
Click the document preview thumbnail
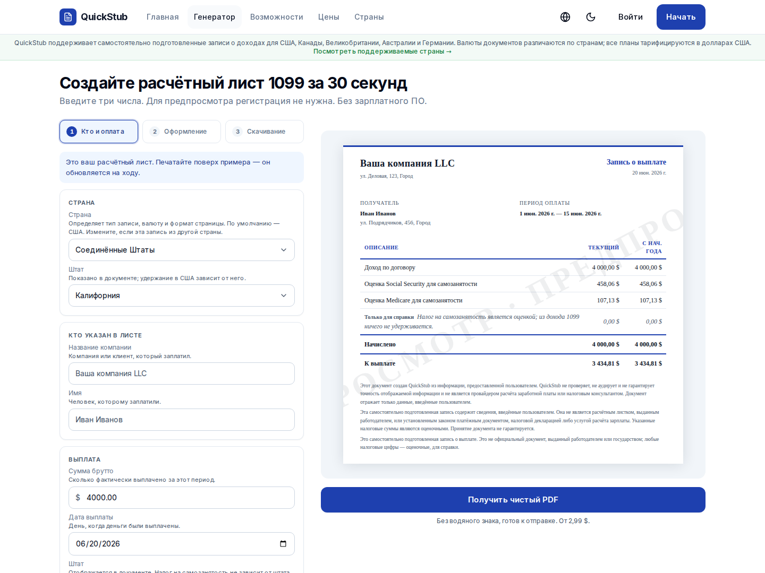[x=513, y=305]
